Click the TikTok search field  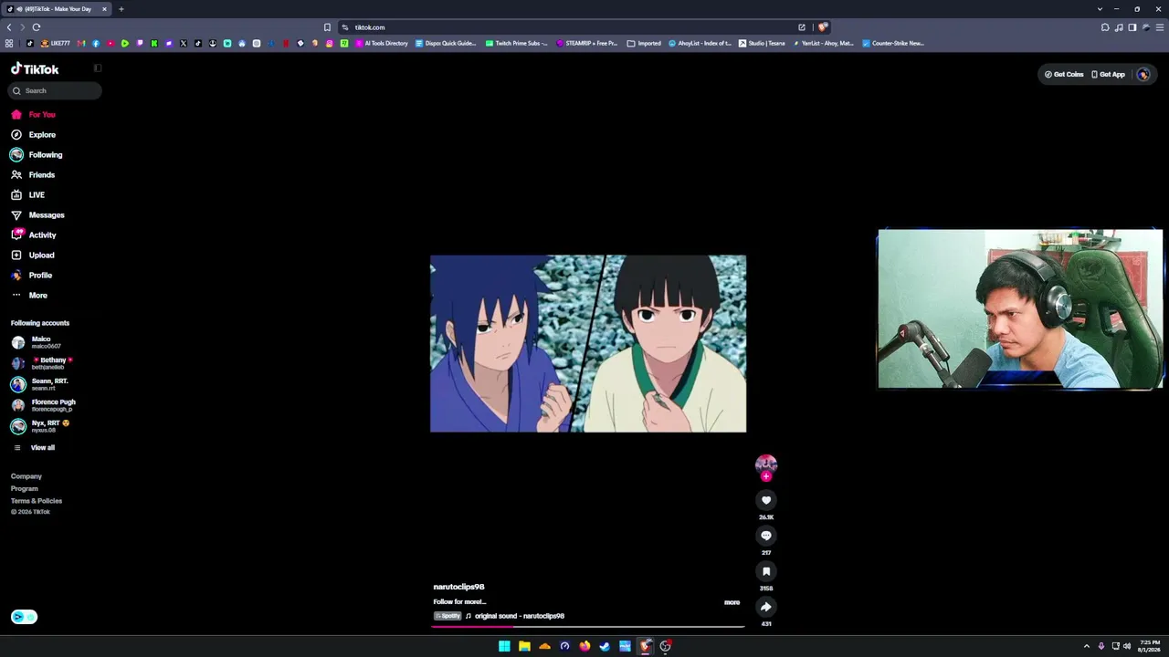(55, 90)
